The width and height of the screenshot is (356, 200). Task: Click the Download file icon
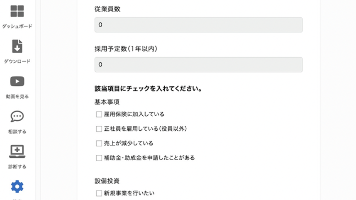(x=17, y=46)
